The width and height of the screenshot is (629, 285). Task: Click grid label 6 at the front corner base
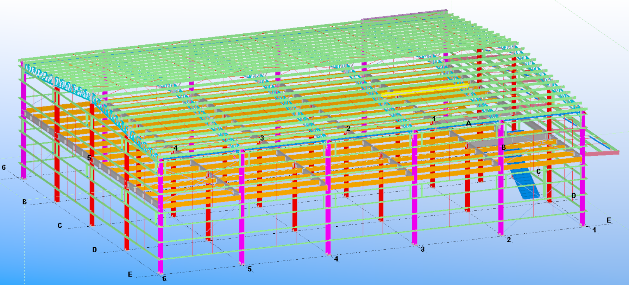tap(164, 279)
